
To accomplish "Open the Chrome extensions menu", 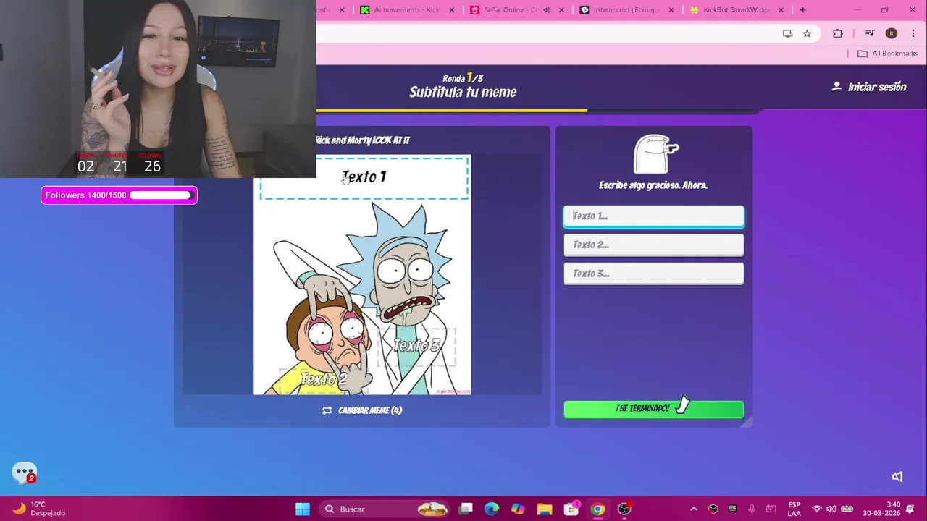I will point(838,33).
